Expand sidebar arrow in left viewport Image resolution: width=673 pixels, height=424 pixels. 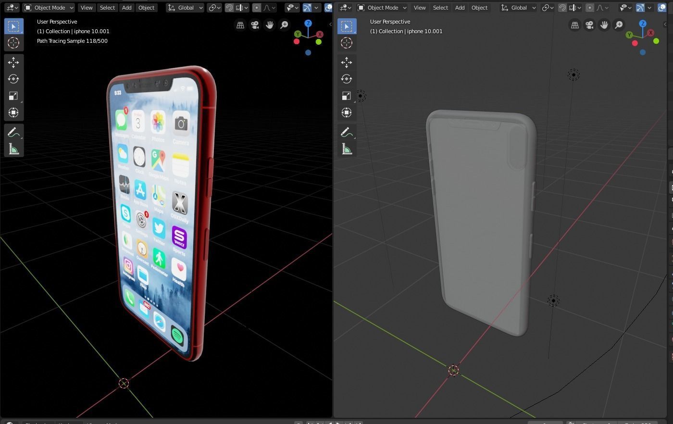pos(330,24)
